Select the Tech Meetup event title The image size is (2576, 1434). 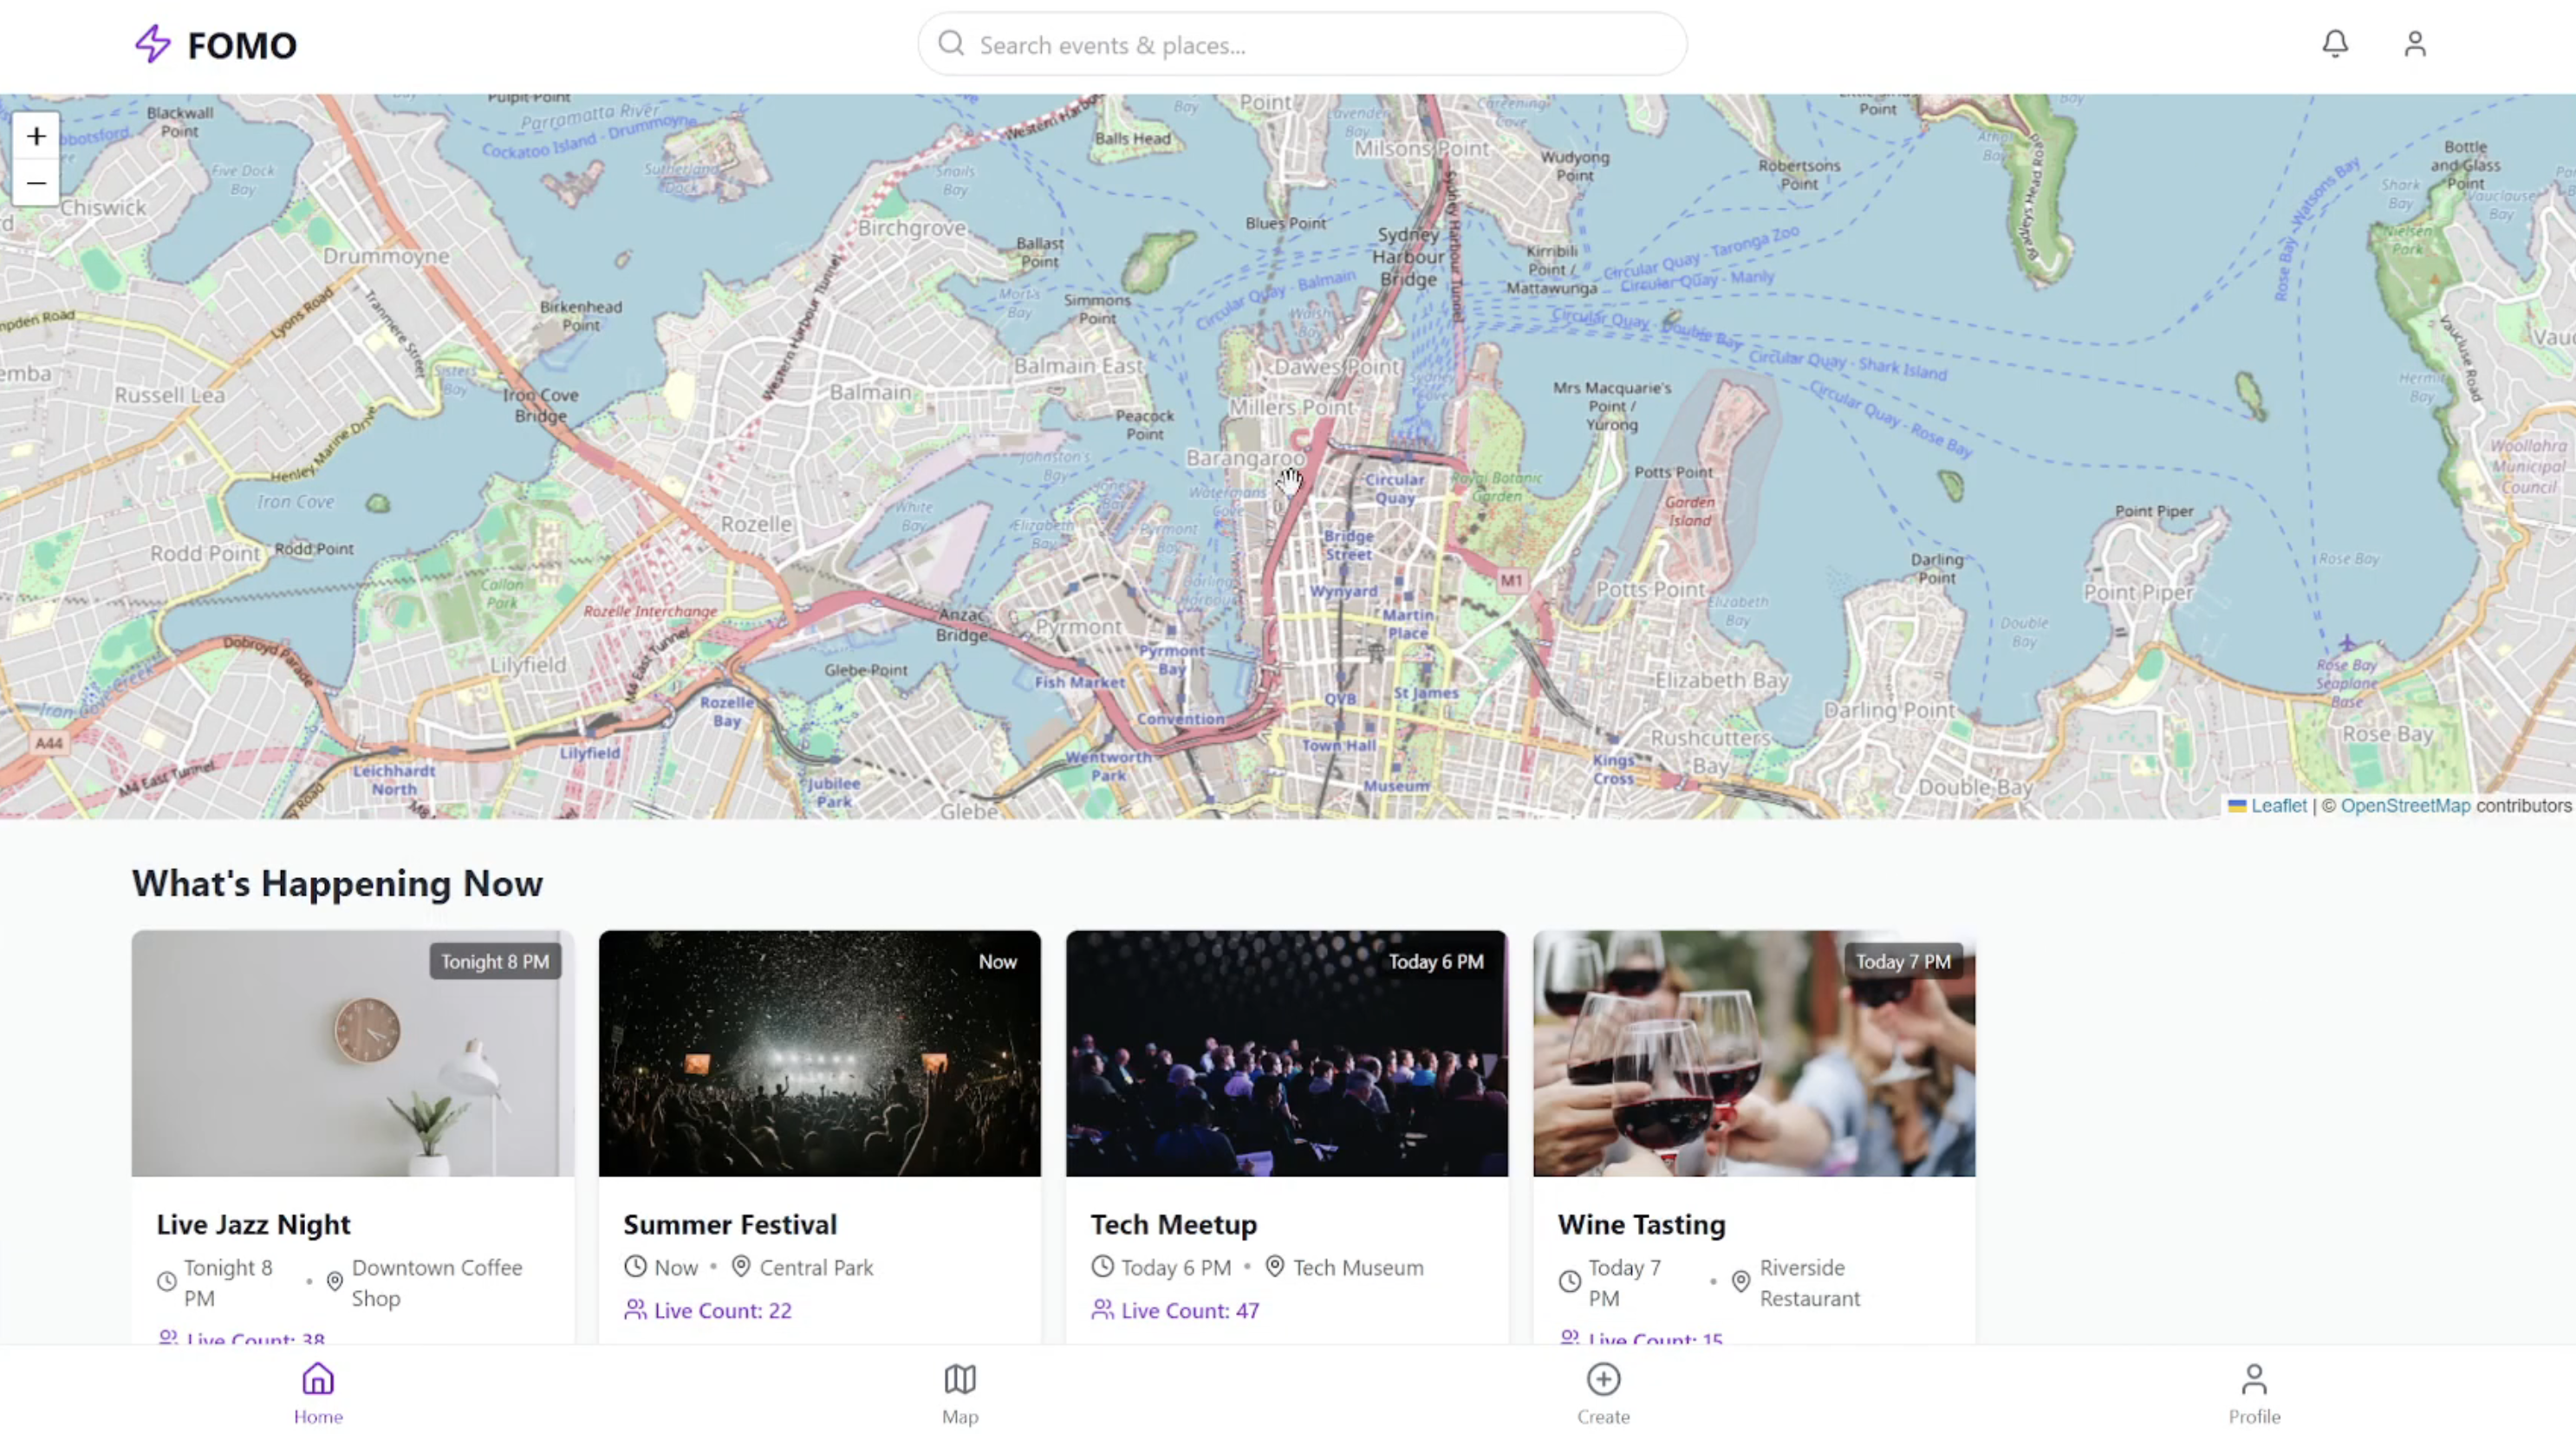1173,1224
